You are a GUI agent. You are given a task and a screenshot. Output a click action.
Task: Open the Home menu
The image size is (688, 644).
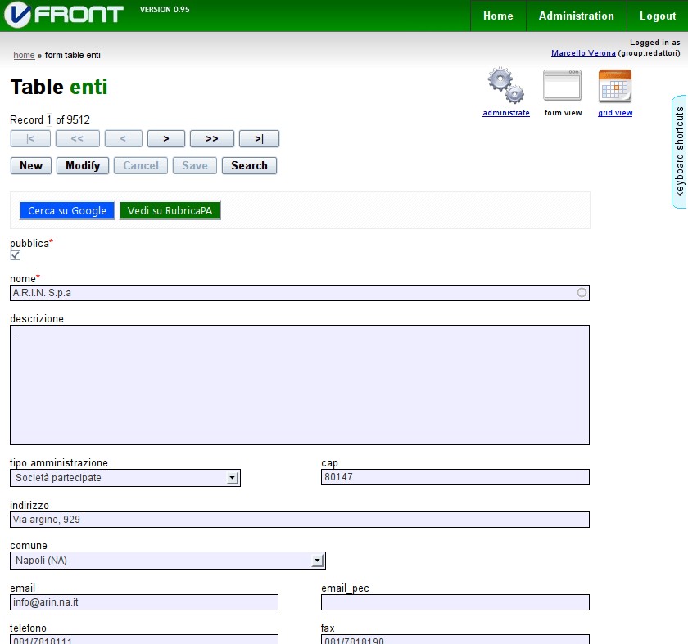click(x=498, y=16)
